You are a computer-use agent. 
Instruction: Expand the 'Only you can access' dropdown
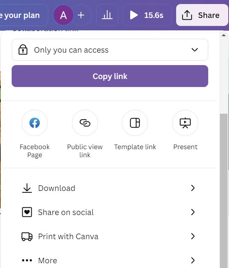point(195,50)
